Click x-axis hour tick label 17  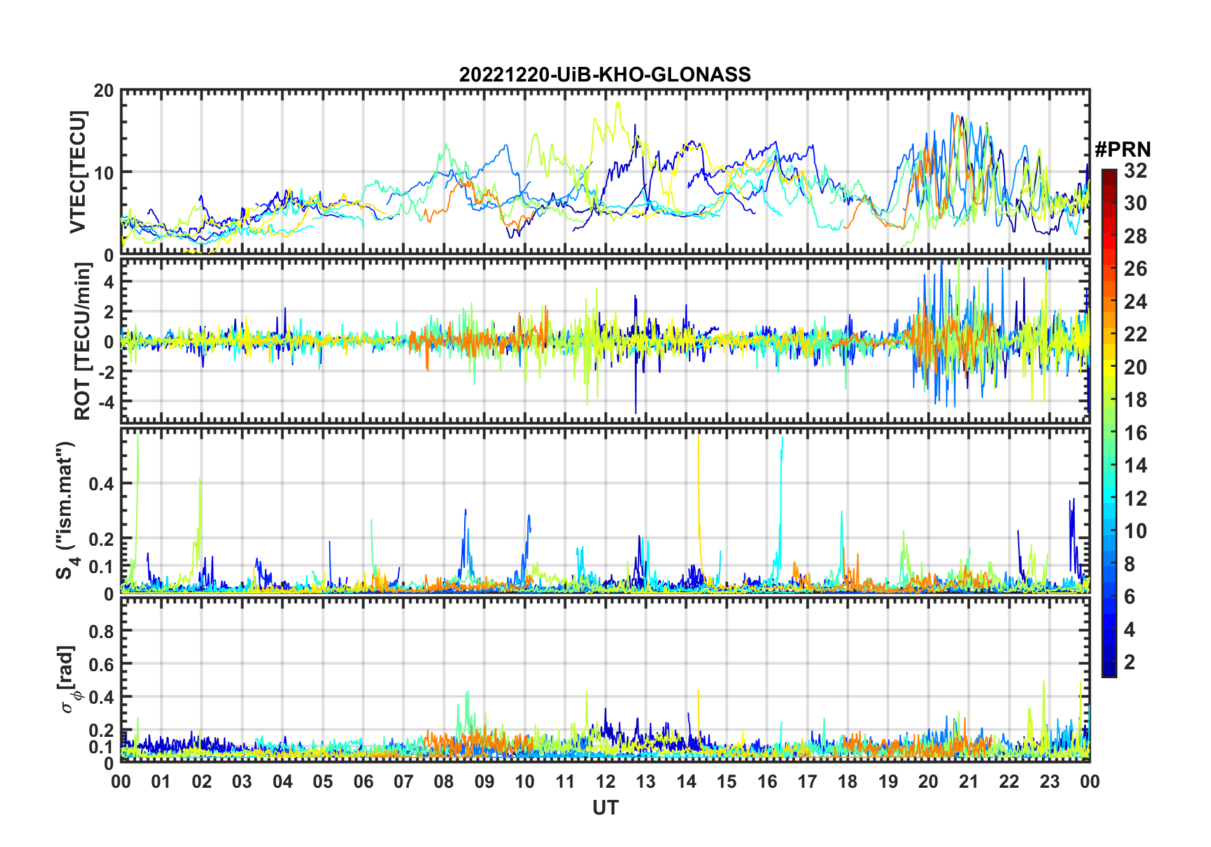[807, 781]
